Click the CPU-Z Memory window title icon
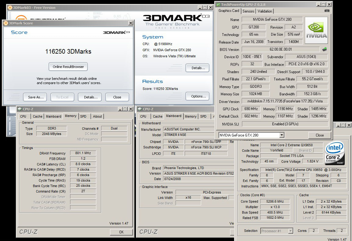 pyautogui.click(x=20, y=109)
